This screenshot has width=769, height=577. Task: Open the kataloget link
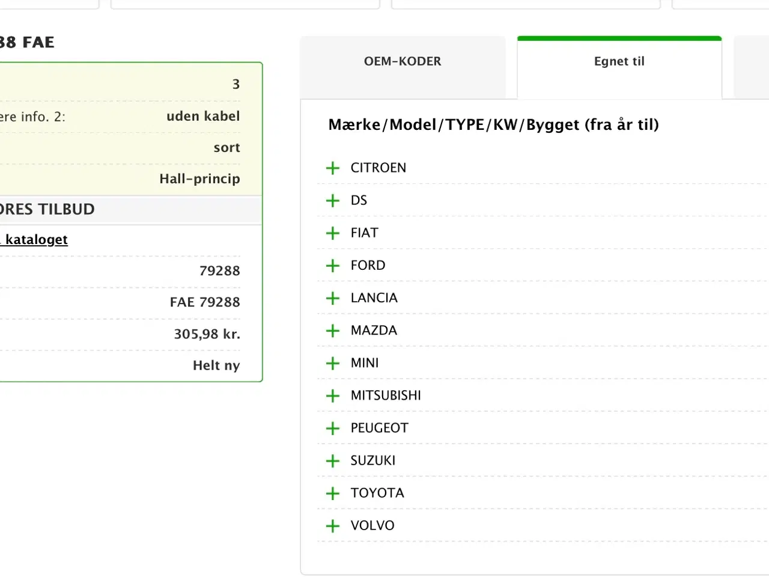[36, 240]
